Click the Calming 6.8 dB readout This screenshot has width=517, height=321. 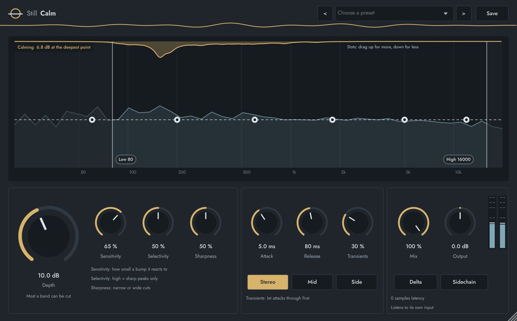click(x=54, y=47)
